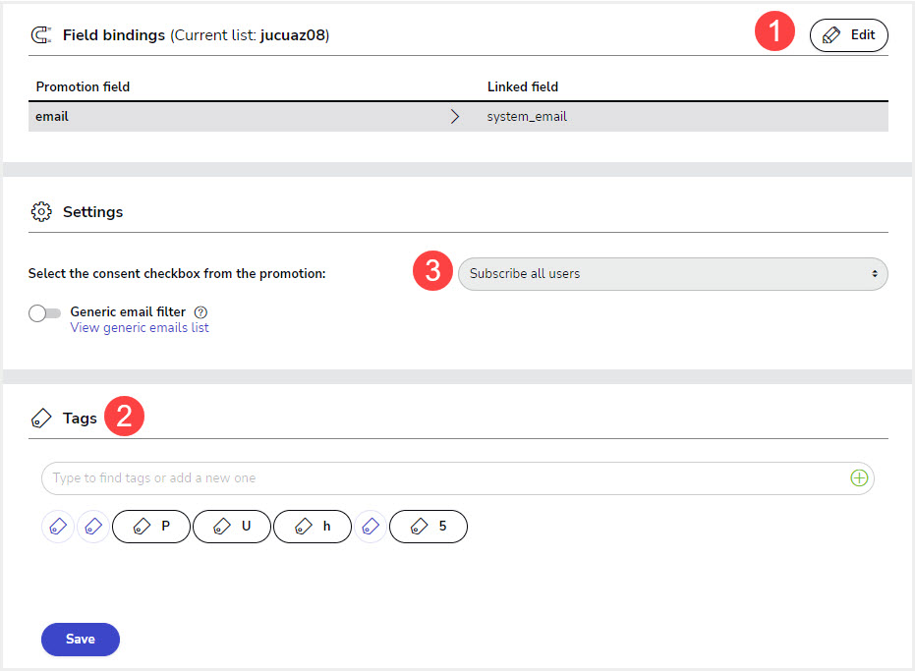
Task: Open View generic emails list link
Action: pyautogui.click(x=140, y=328)
